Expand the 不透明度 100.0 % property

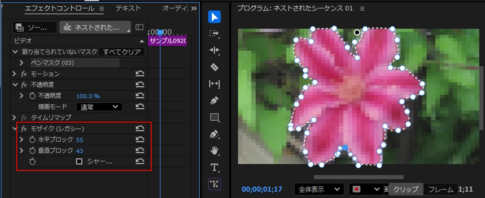[x=22, y=96]
